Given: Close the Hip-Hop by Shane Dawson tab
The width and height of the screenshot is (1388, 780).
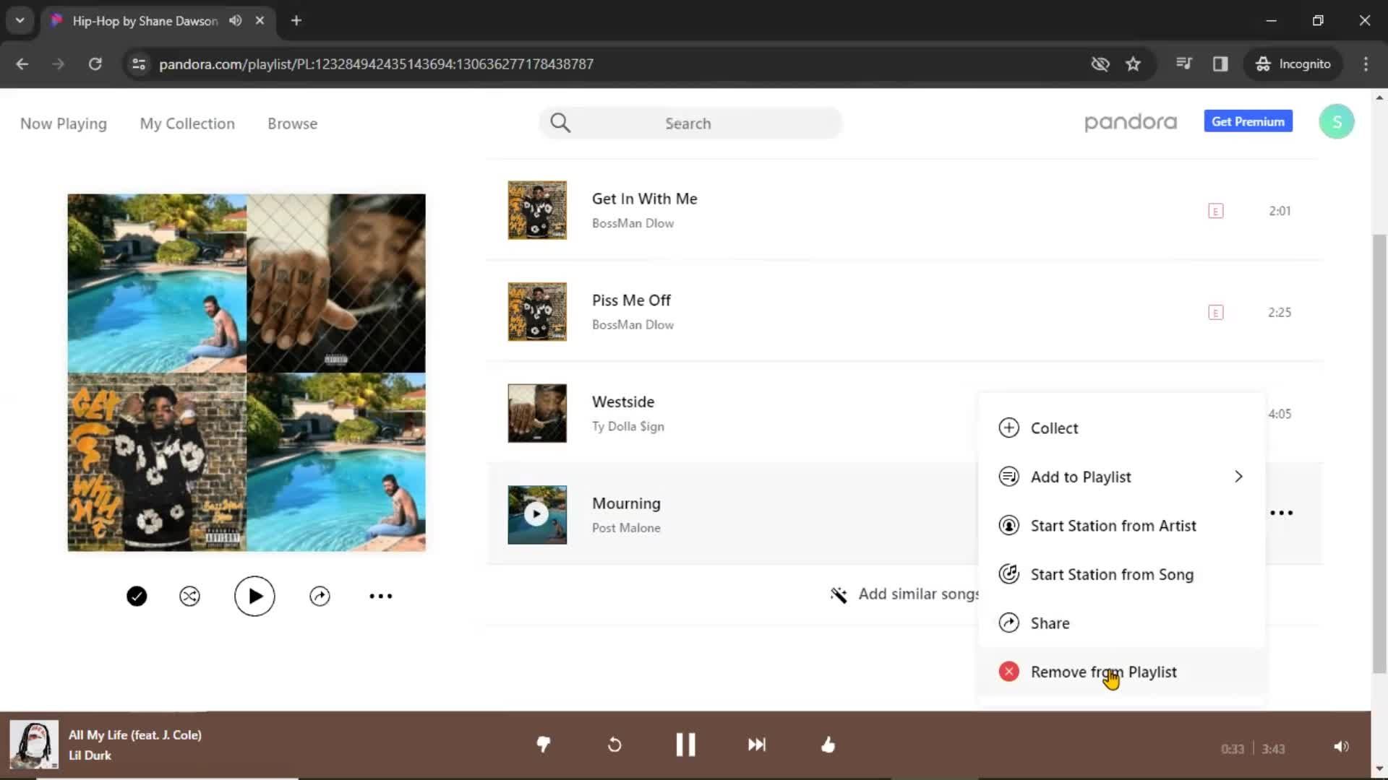Looking at the screenshot, I should point(260,21).
